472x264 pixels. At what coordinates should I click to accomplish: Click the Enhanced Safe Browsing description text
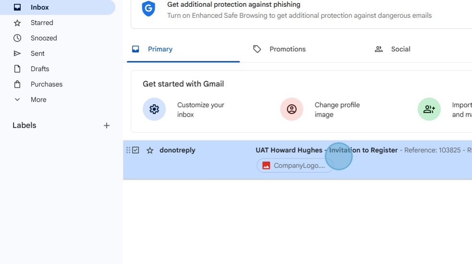[x=299, y=15]
